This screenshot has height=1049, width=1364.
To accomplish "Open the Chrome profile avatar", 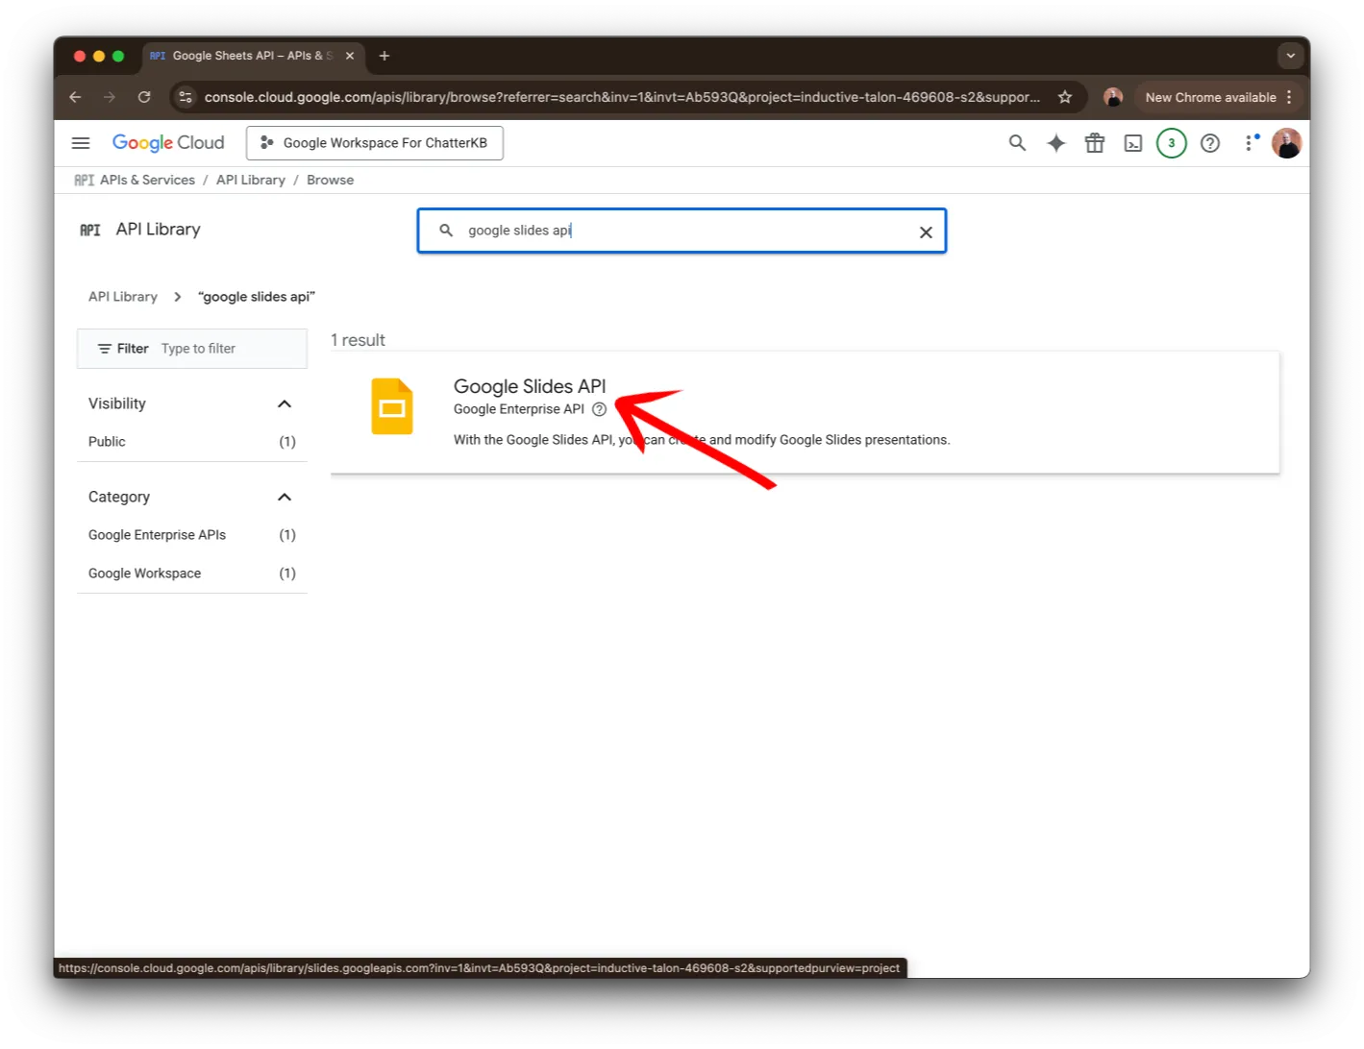I will (1113, 97).
